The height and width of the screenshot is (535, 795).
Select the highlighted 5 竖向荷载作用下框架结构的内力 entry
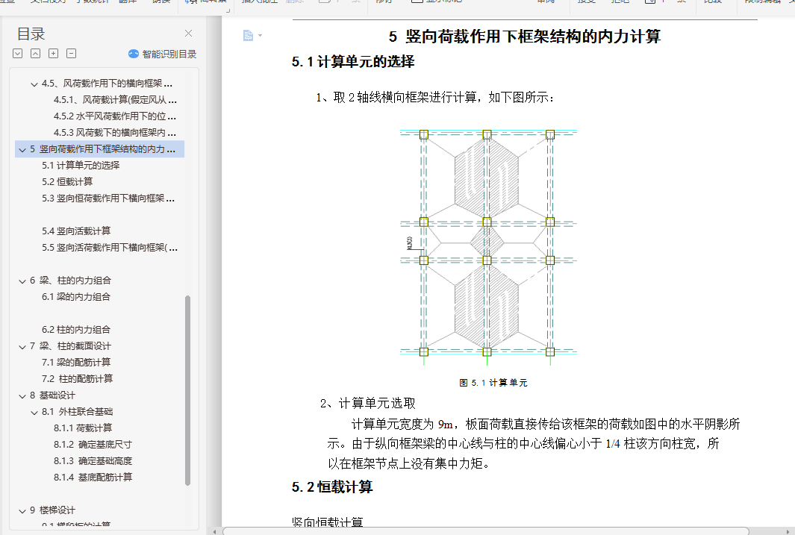[100, 149]
